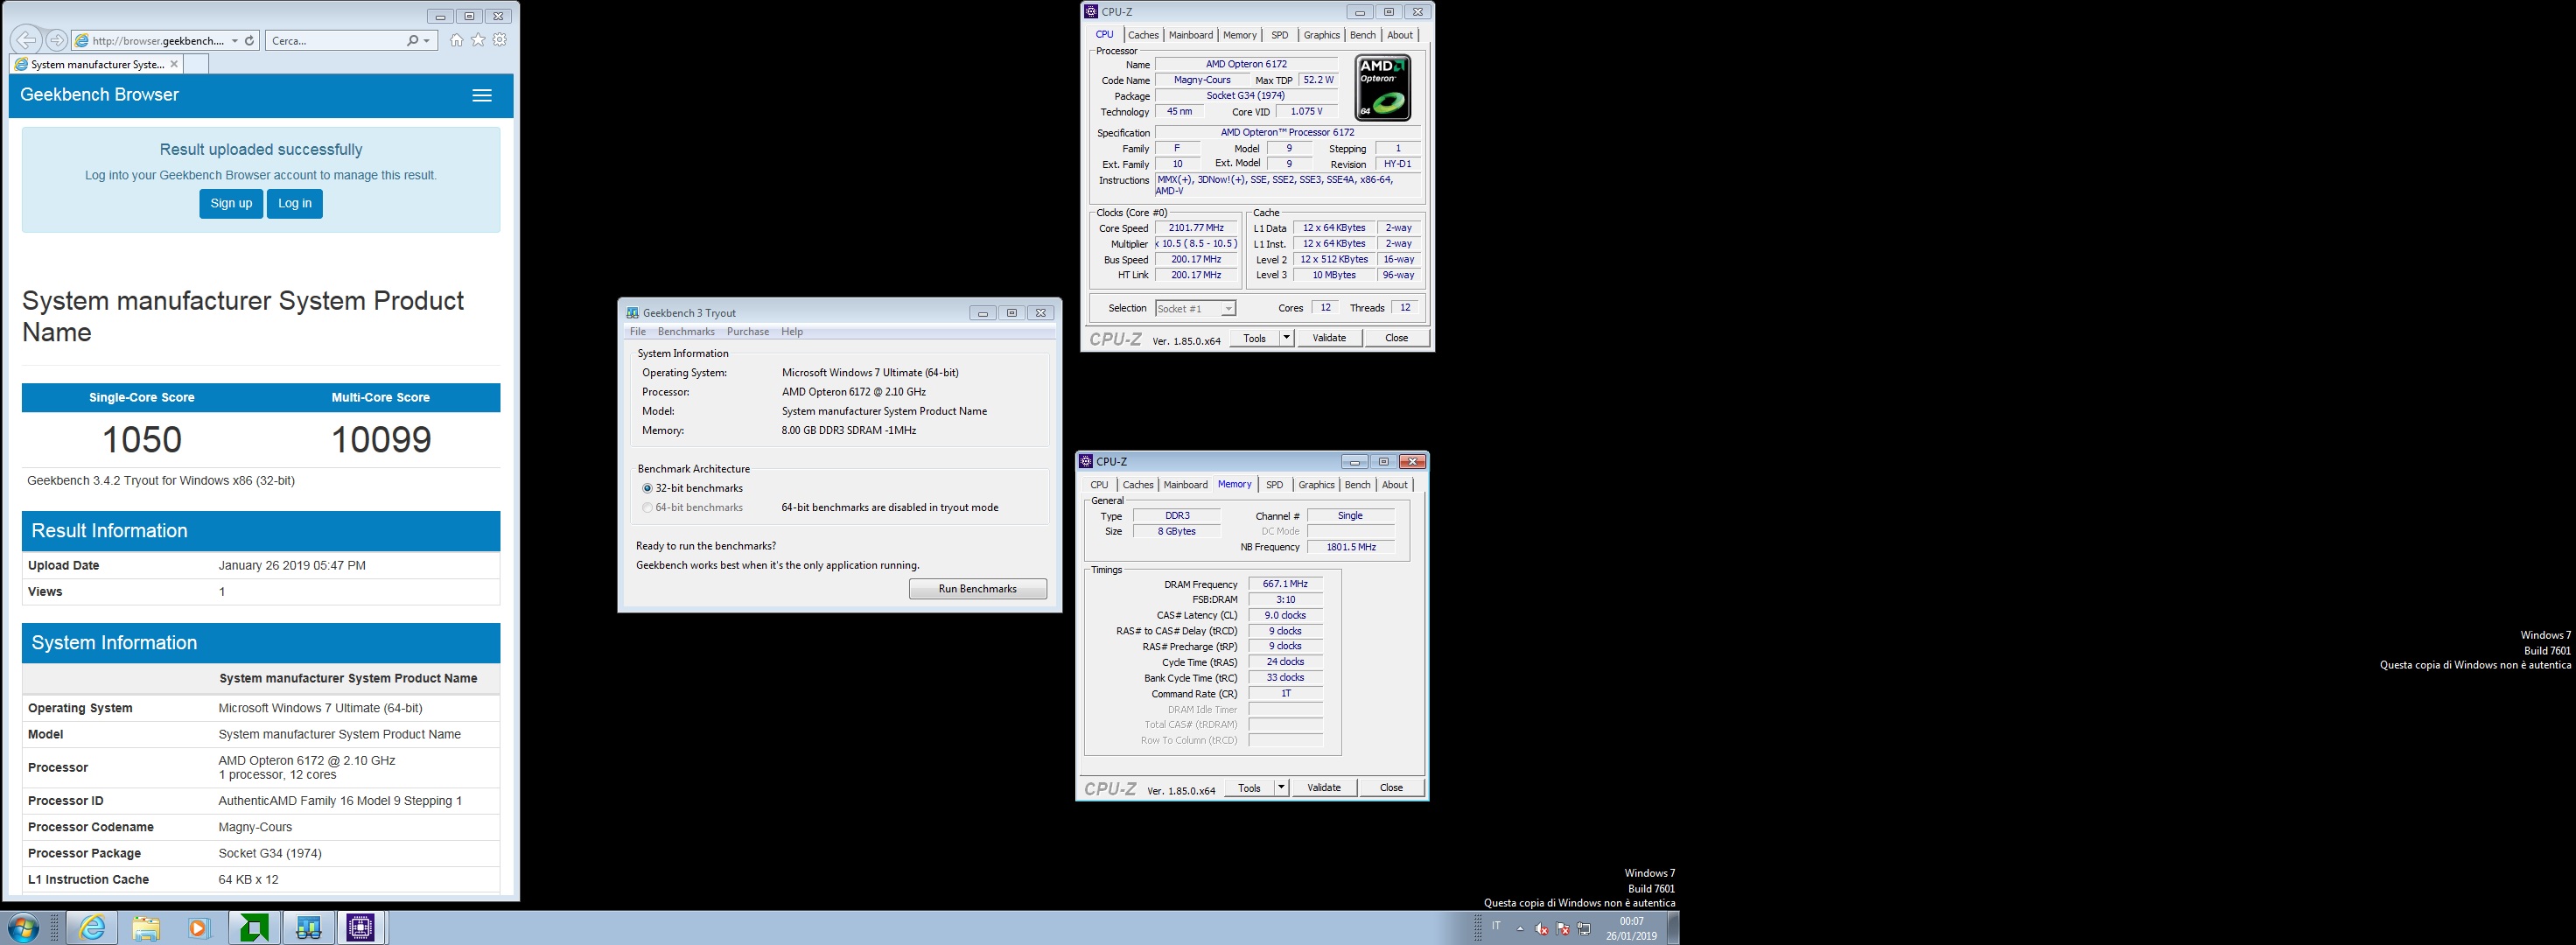Open the Windows Start menu orb
The width and height of the screenshot is (2576, 945).
pos(22,928)
